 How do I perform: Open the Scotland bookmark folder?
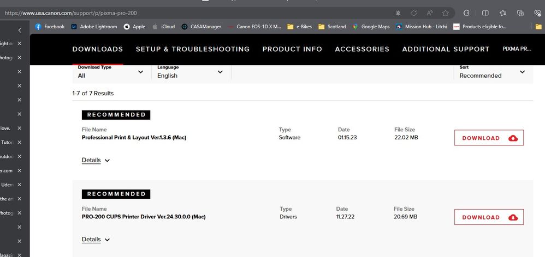coord(332,26)
